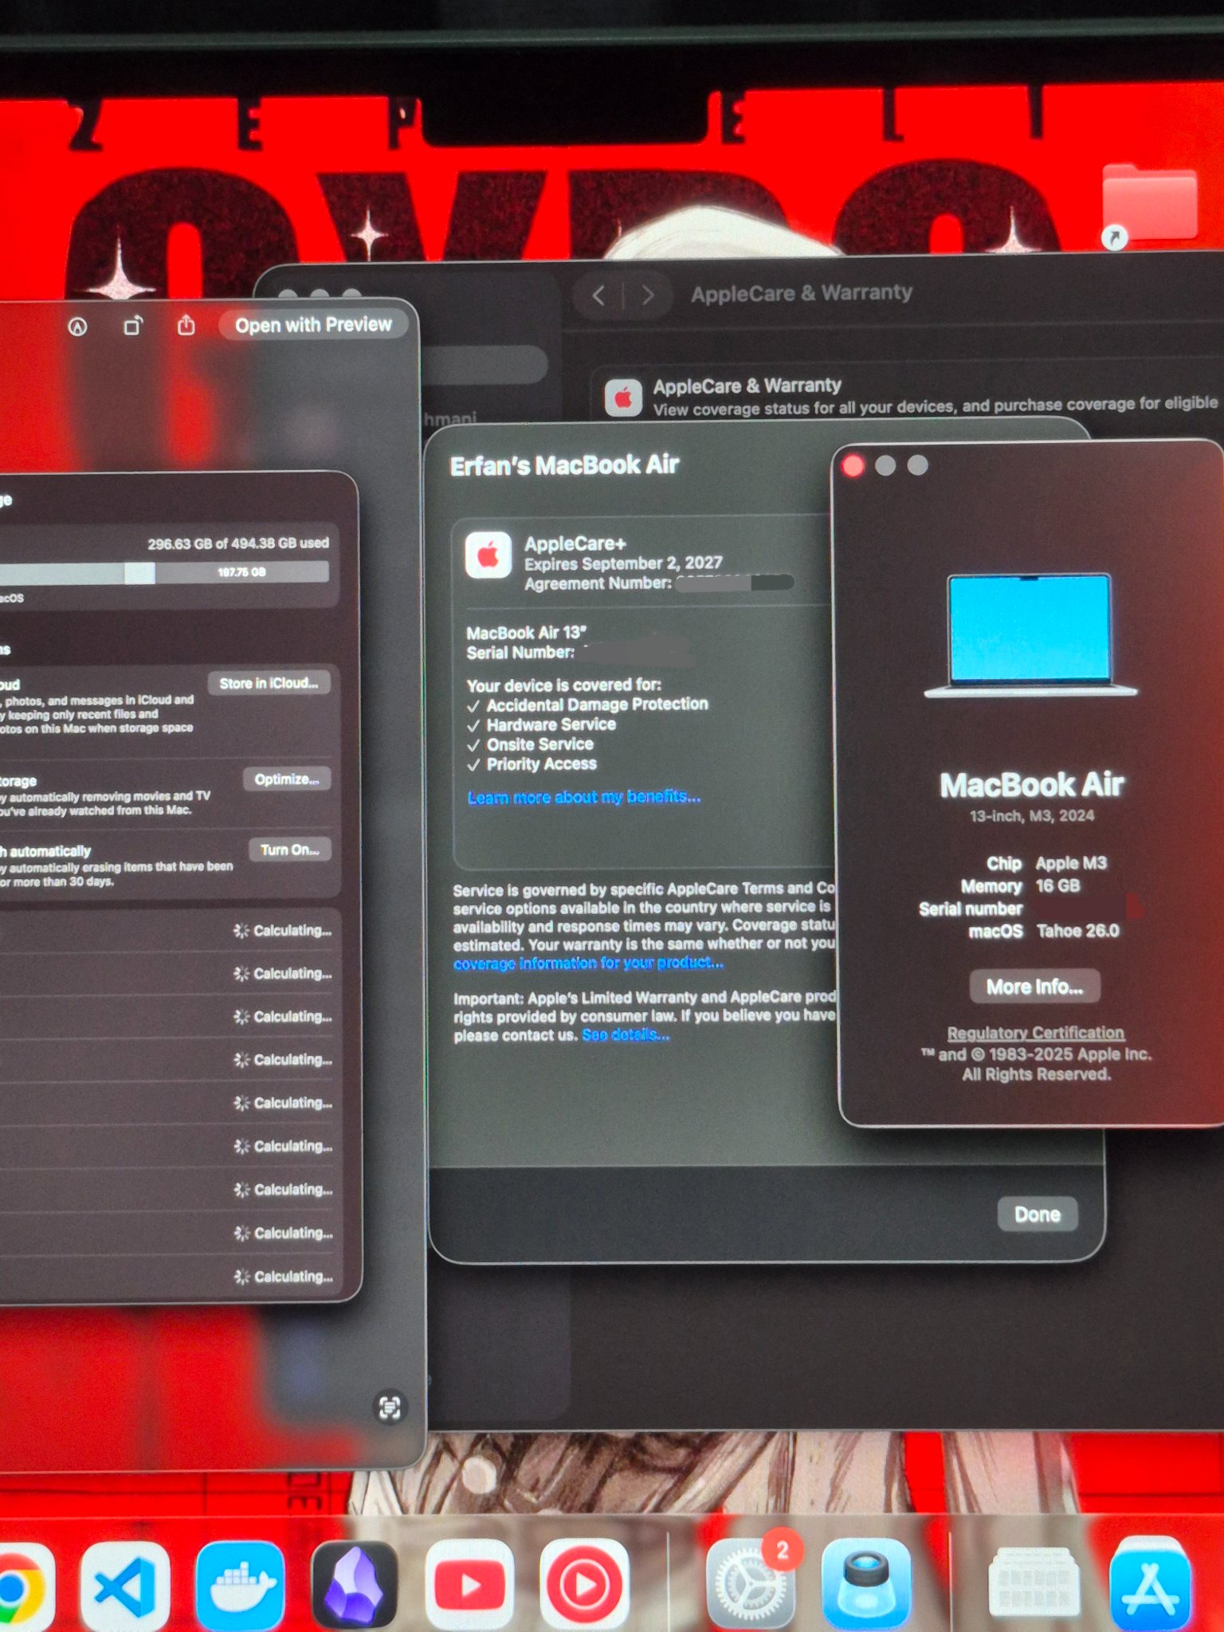Click the 'Tahoe 26.0' macOS version text
The width and height of the screenshot is (1224, 1632).
tap(1077, 931)
